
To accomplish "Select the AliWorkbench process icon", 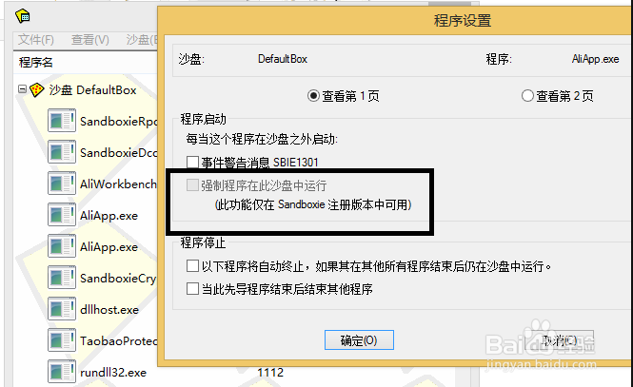I will tap(62, 184).
